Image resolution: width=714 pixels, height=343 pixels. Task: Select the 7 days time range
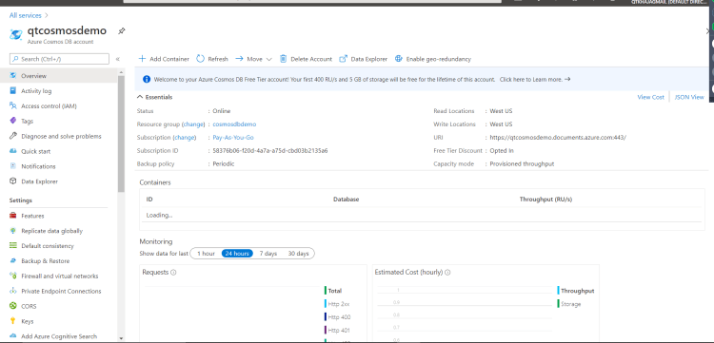pos(268,254)
